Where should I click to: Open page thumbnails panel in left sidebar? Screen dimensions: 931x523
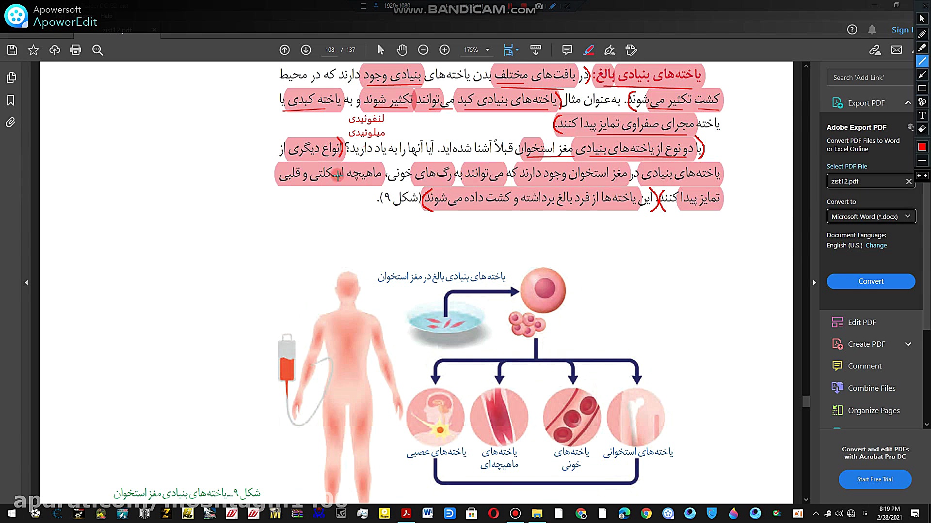pyautogui.click(x=11, y=77)
